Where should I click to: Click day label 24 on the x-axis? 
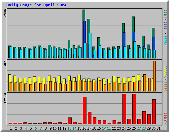[x=124, y=128]
